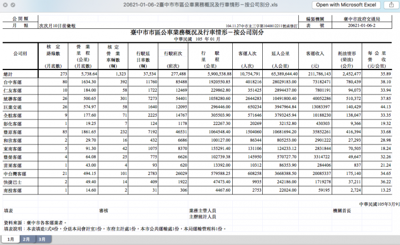
Task: Click the share icon in the title bar
Action: [x=392, y=5]
